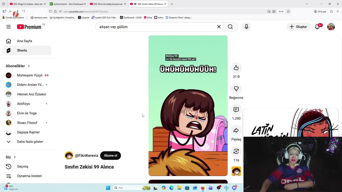Open the Dashboard • LIVAD bookmark

coord(131,18)
